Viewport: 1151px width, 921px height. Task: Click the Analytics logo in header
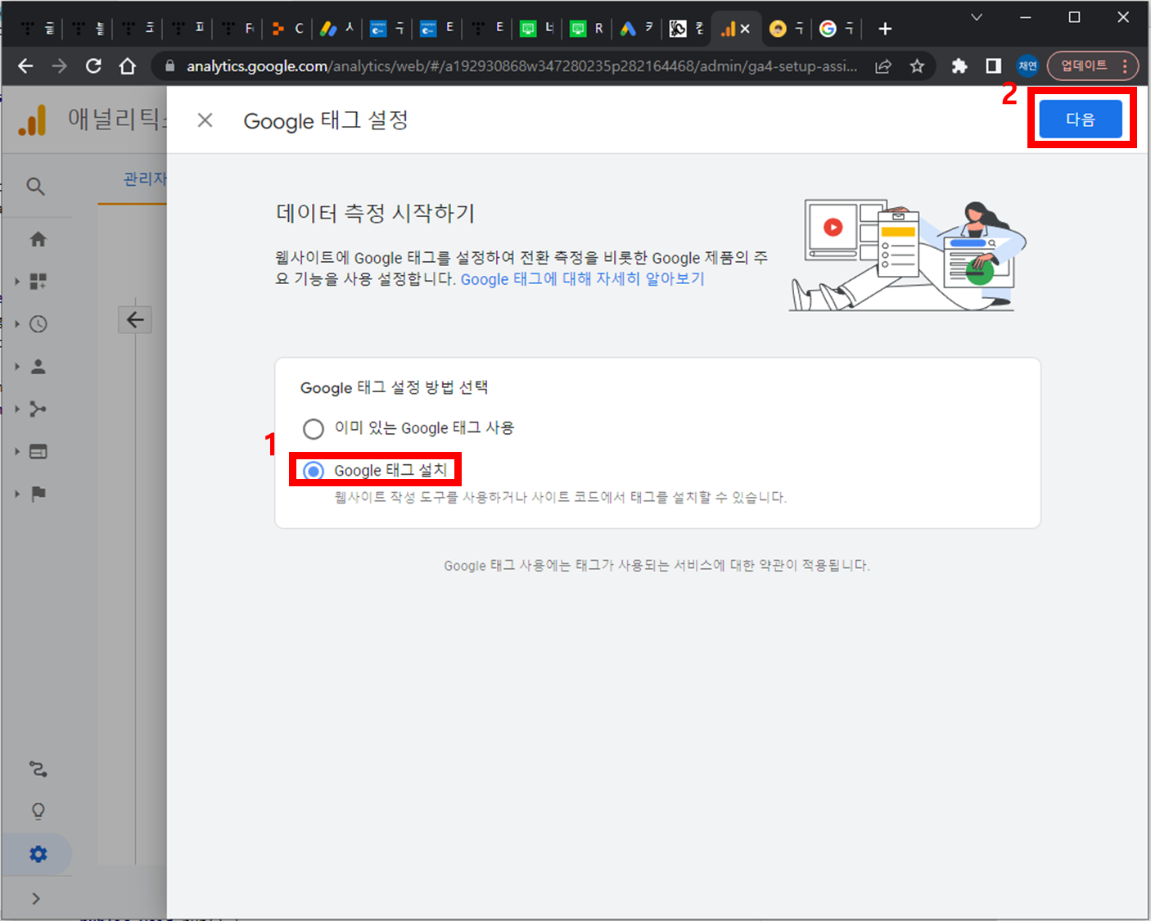point(33,120)
